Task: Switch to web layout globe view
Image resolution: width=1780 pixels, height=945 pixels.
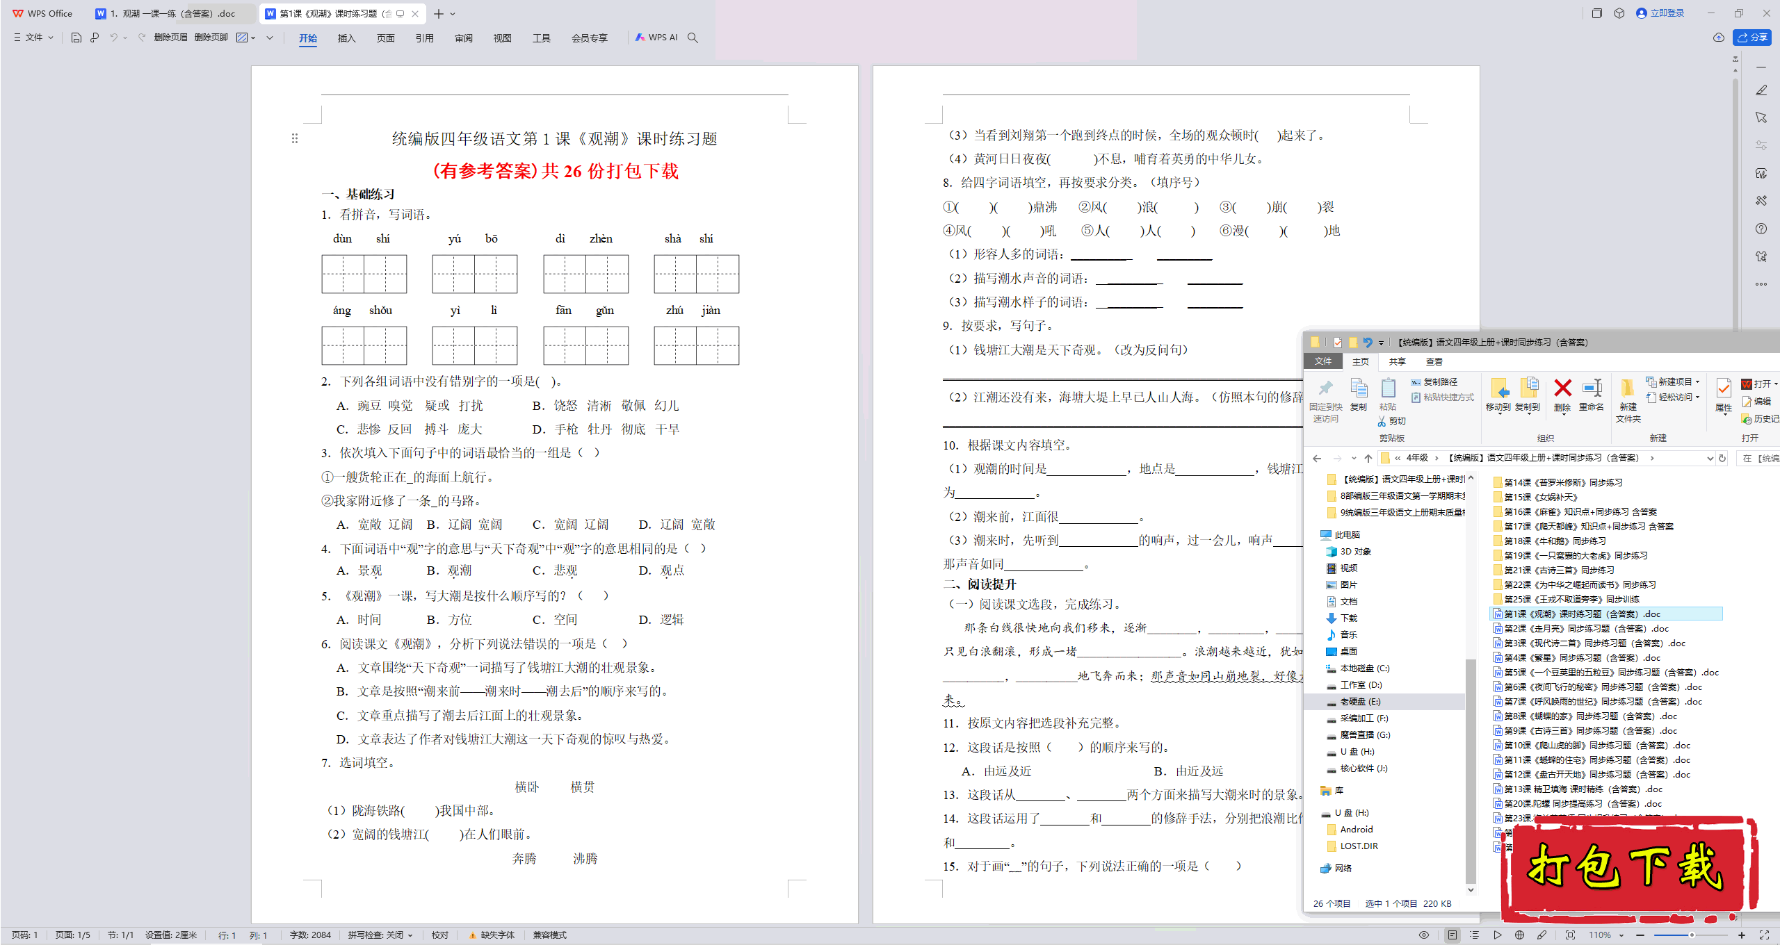Action: click(x=1519, y=935)
